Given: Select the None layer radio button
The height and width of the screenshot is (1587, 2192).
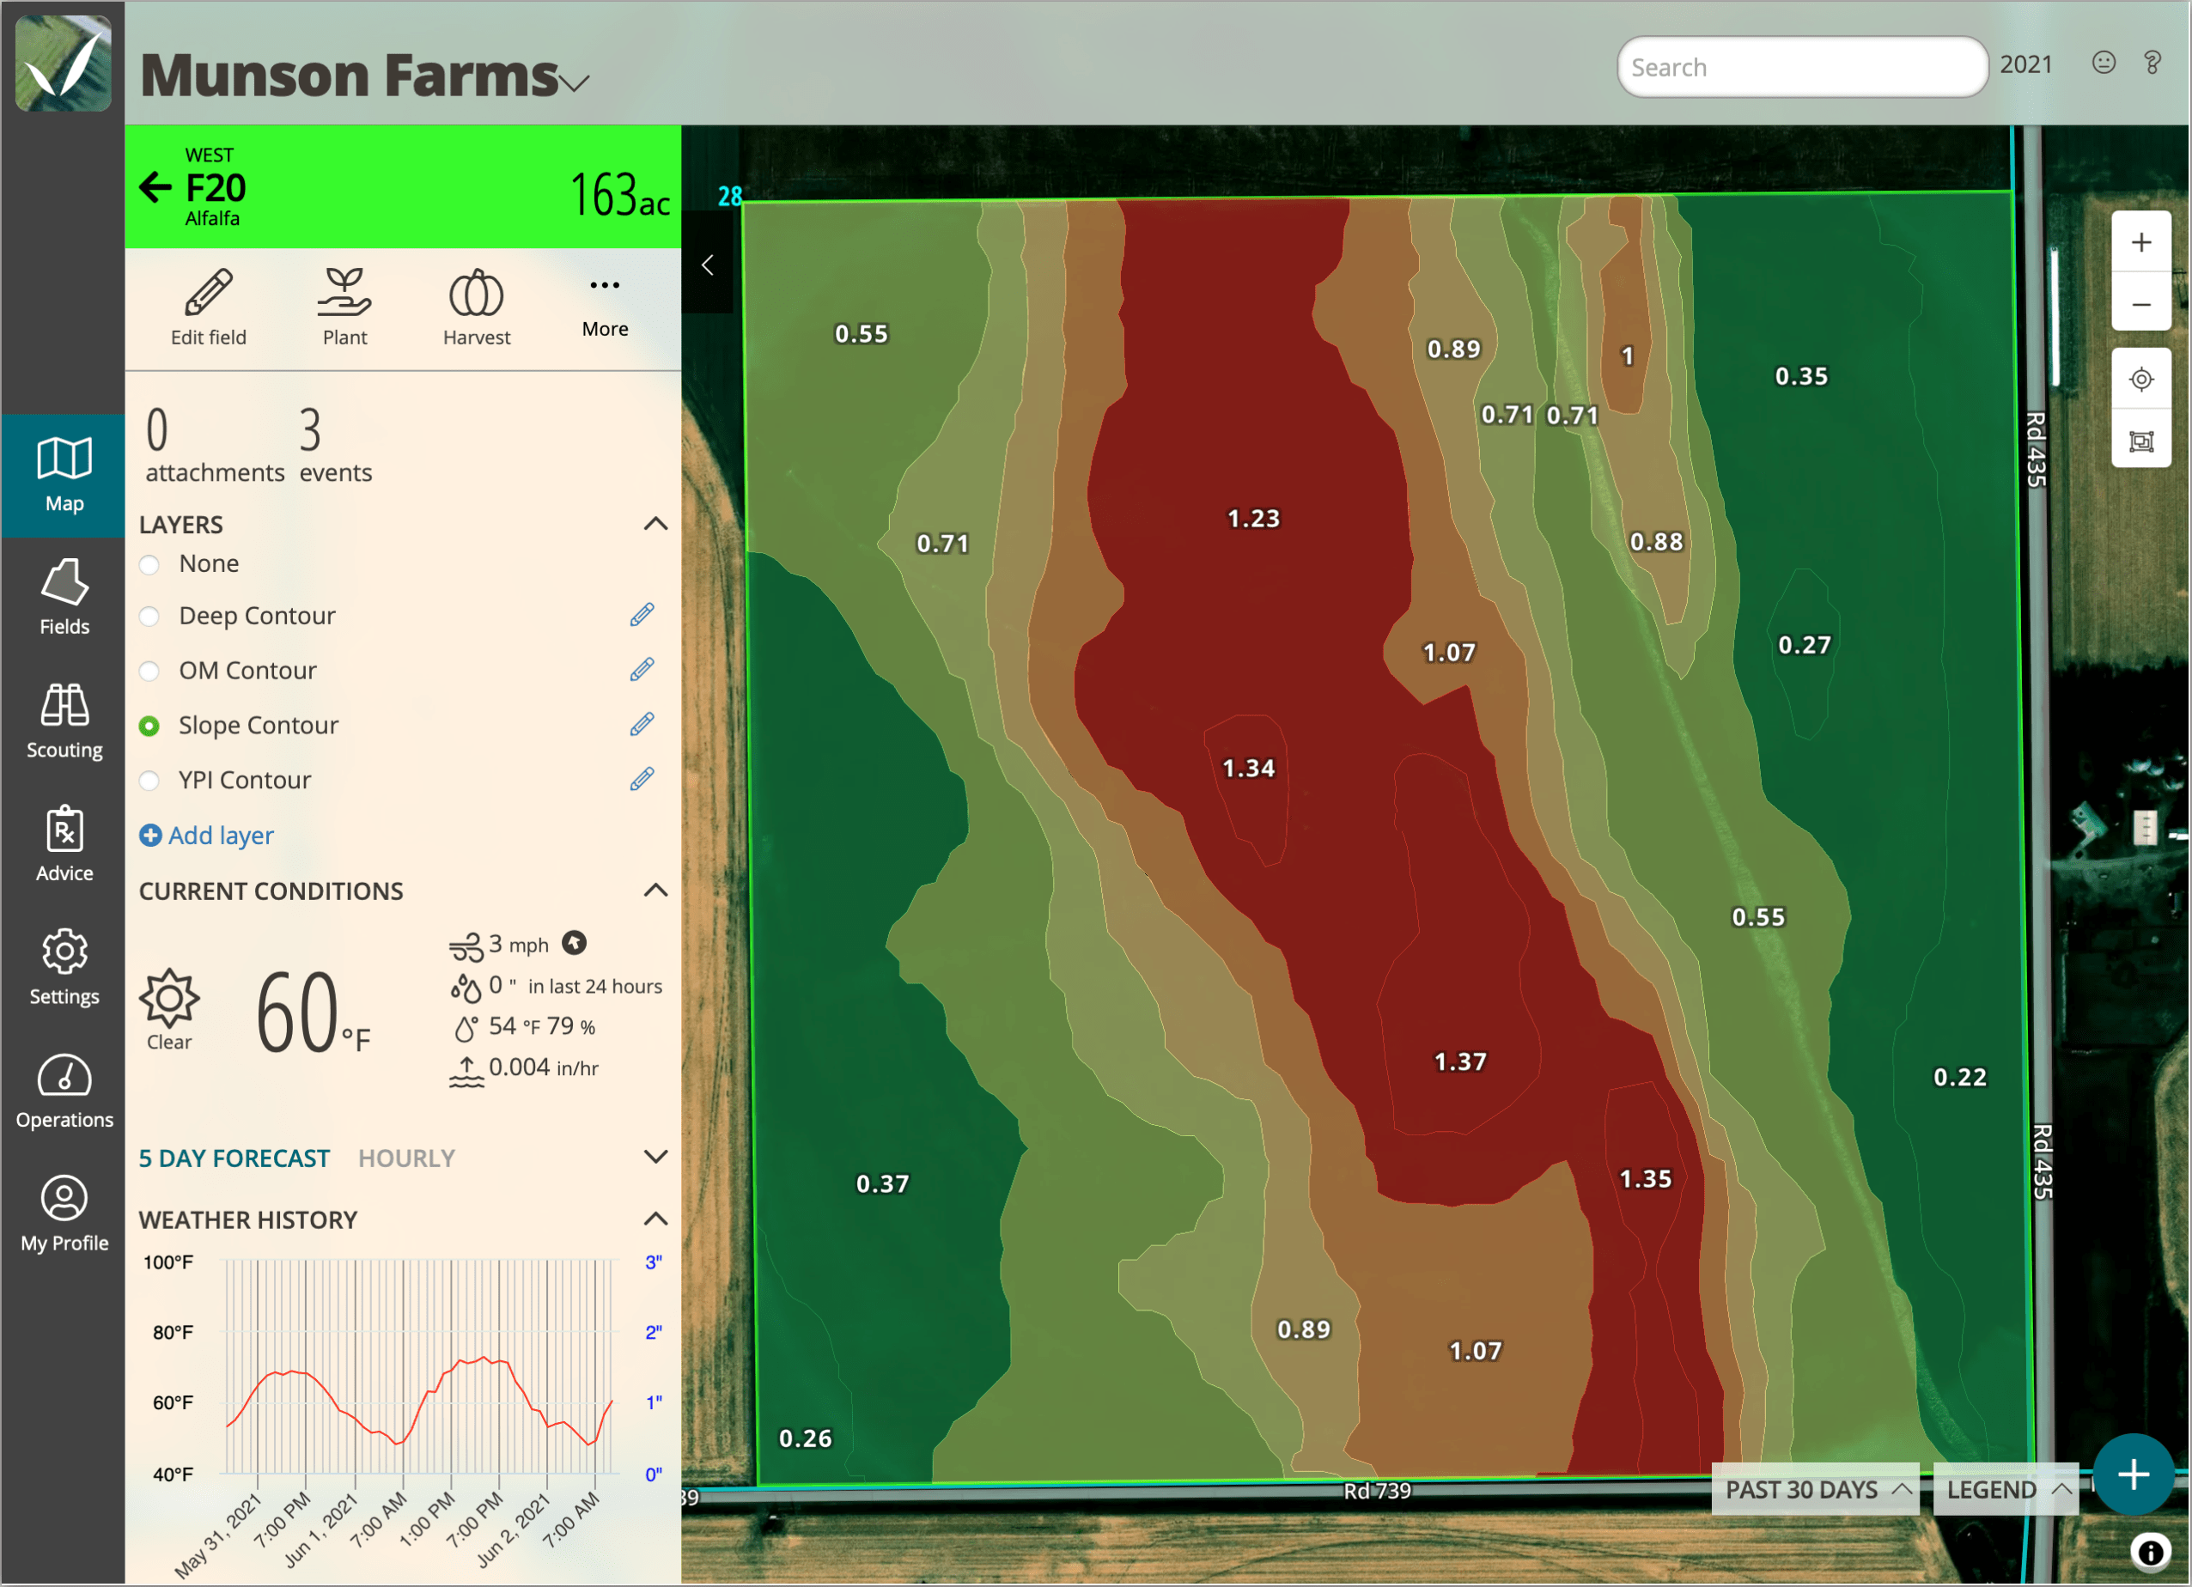Looking at the screenshot, I should [149, 564].
